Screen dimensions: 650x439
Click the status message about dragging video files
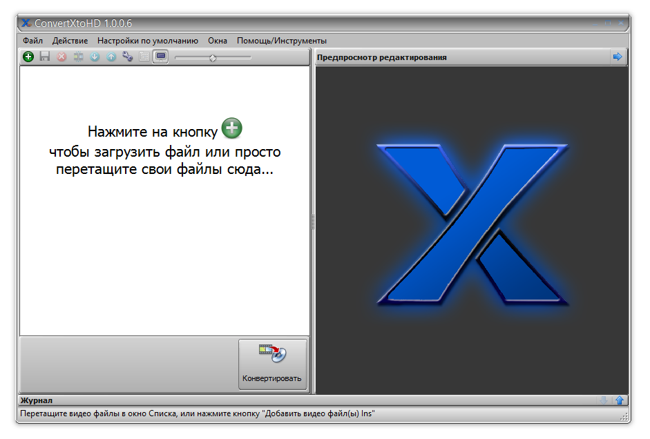(198, 413)
